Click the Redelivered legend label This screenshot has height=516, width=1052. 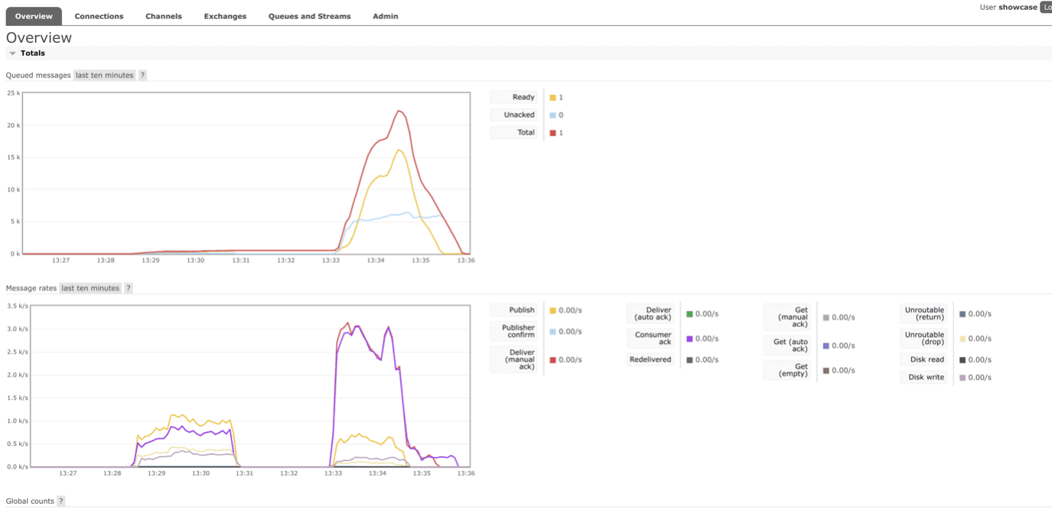pos(650,359)
